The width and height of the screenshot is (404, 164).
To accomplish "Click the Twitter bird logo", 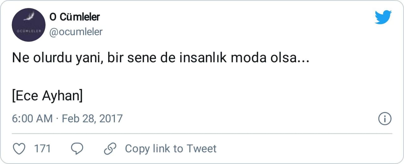I will 383,17.
